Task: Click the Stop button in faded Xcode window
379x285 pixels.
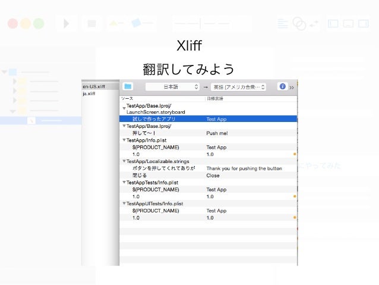Action: 91,23
